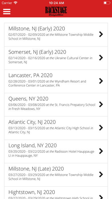Open Hightstown, NJ 2020 event

(x=56, y=193)
